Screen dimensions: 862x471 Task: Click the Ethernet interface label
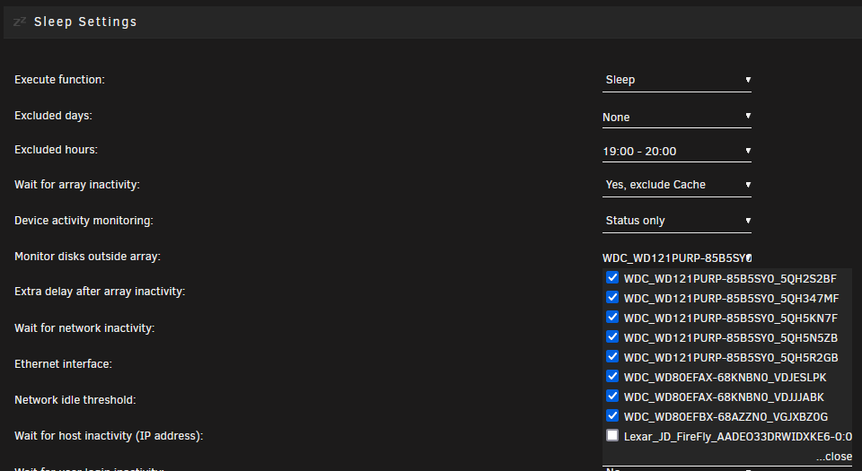pyautogui.click(x=63, y=364)
